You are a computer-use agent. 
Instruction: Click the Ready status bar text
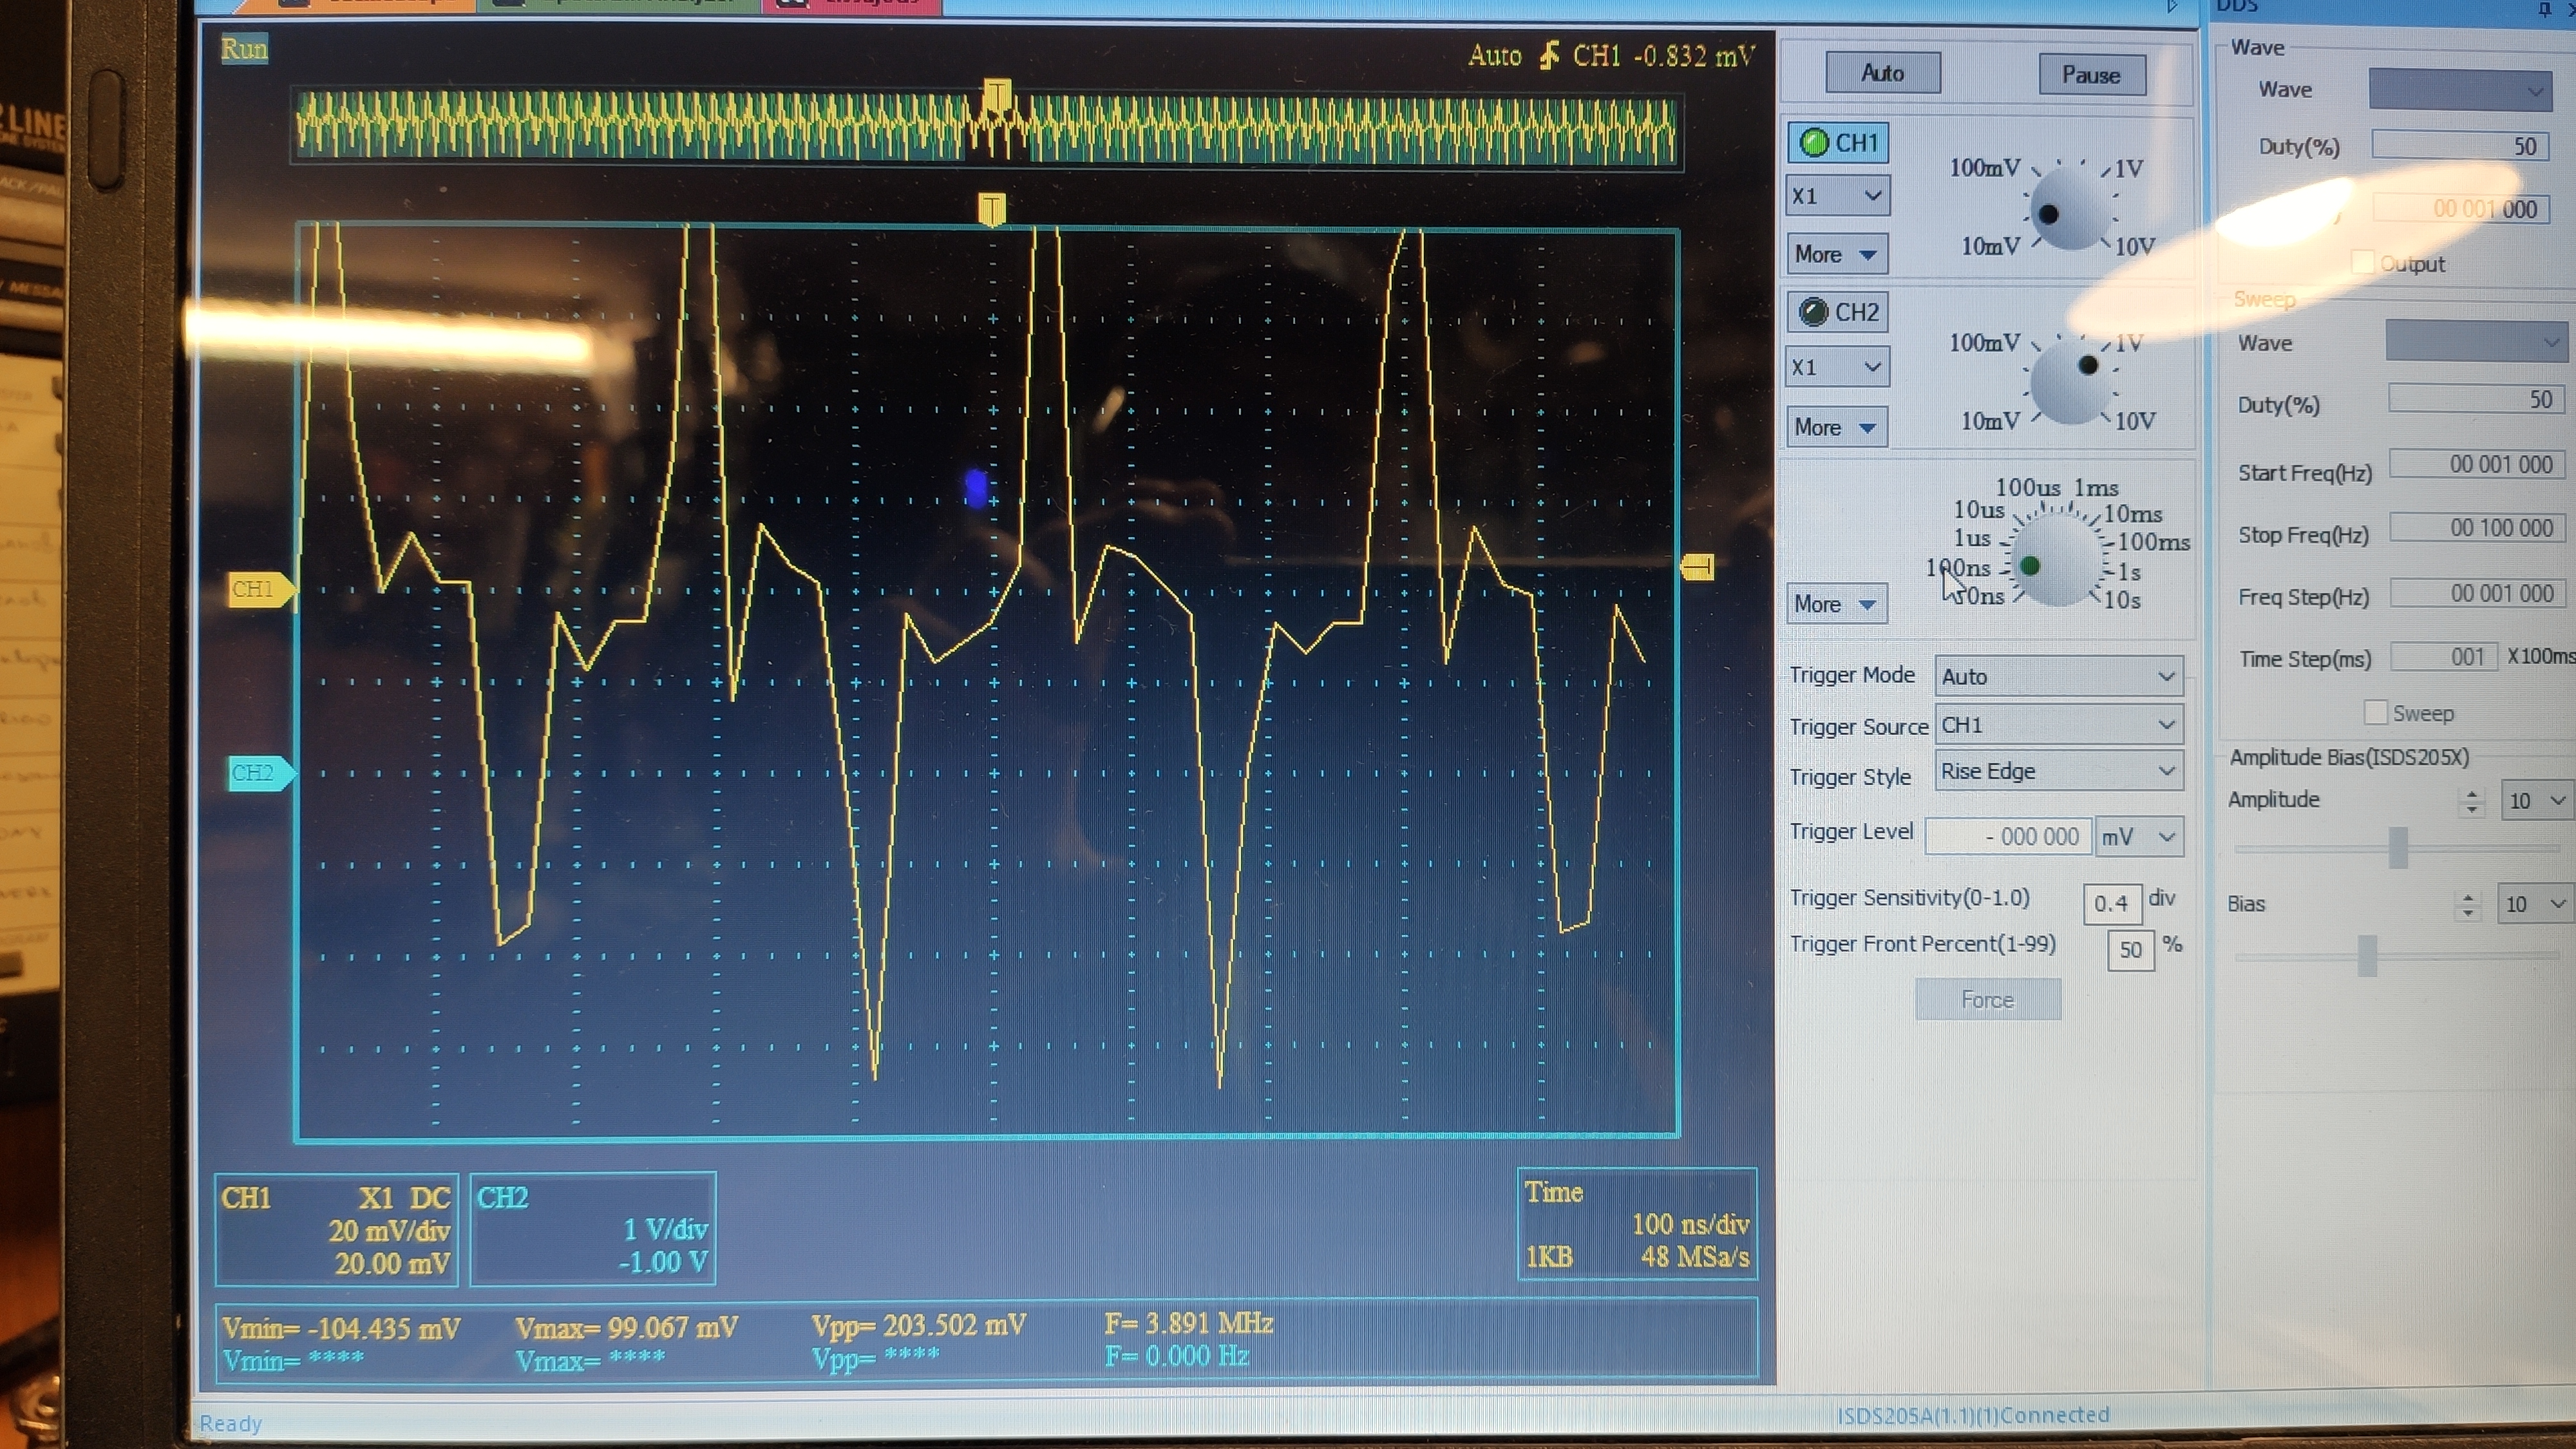(230, 1423)
